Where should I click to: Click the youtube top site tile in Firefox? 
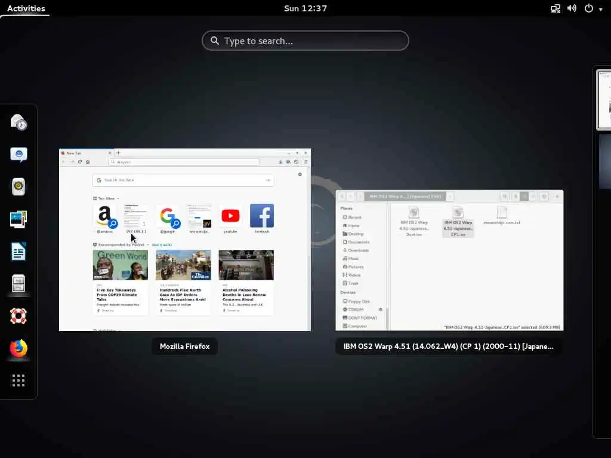click(230, 218)
